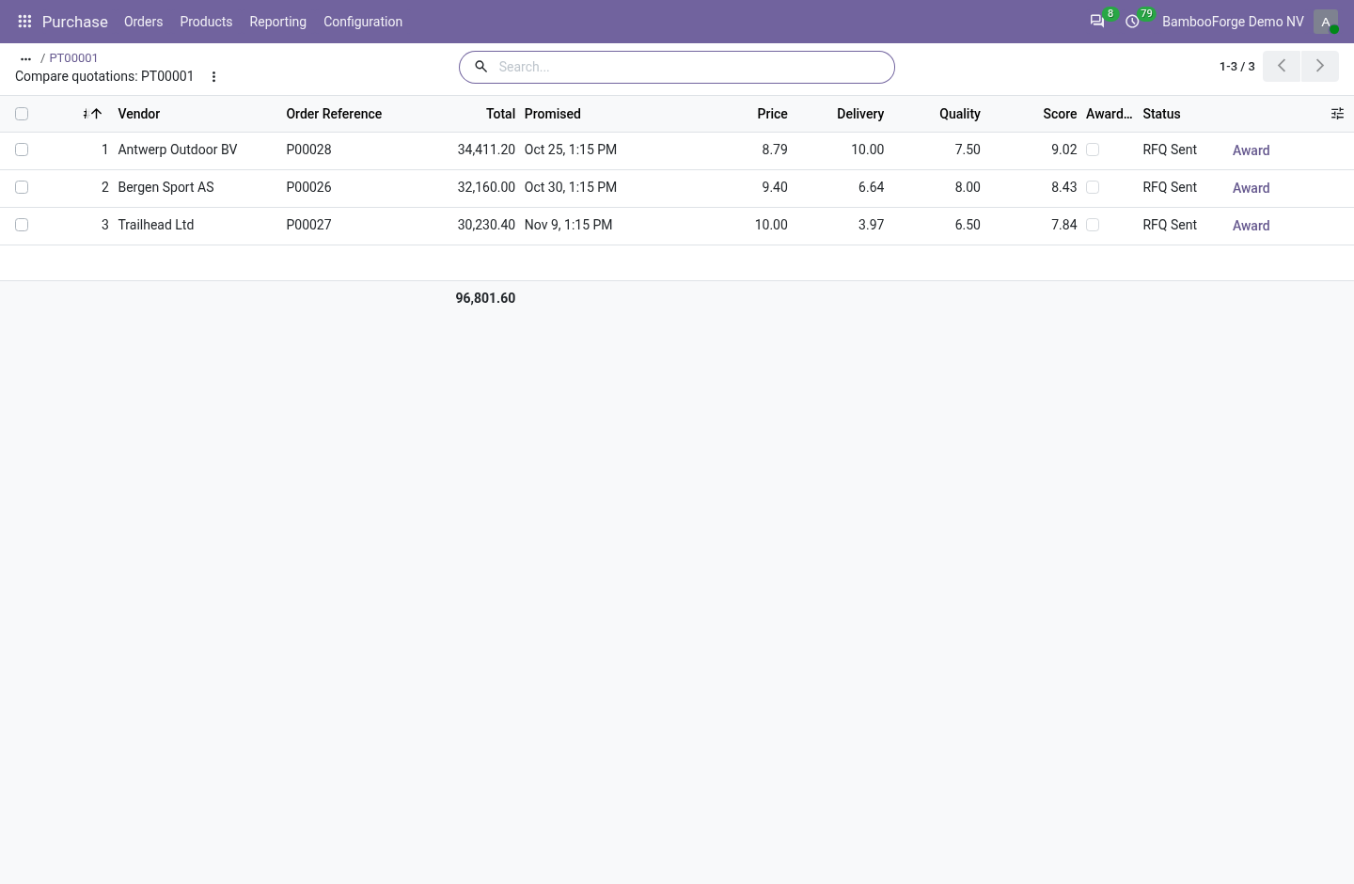The image size is (1354, 884).
Task: Toggle Awarded checkbox for Antwerp Outdoor BV
Action: 1093,150
